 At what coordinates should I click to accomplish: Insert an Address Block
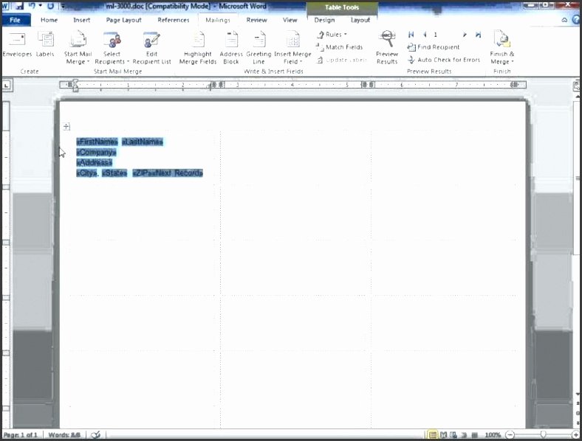231,48
